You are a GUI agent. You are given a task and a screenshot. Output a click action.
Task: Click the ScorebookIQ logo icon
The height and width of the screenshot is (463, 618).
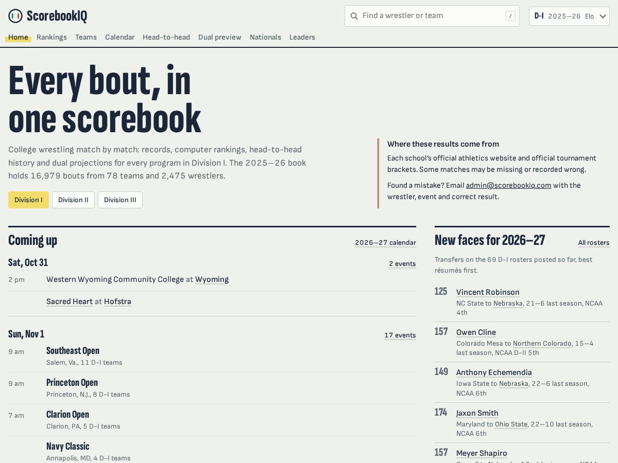[15, 16]
